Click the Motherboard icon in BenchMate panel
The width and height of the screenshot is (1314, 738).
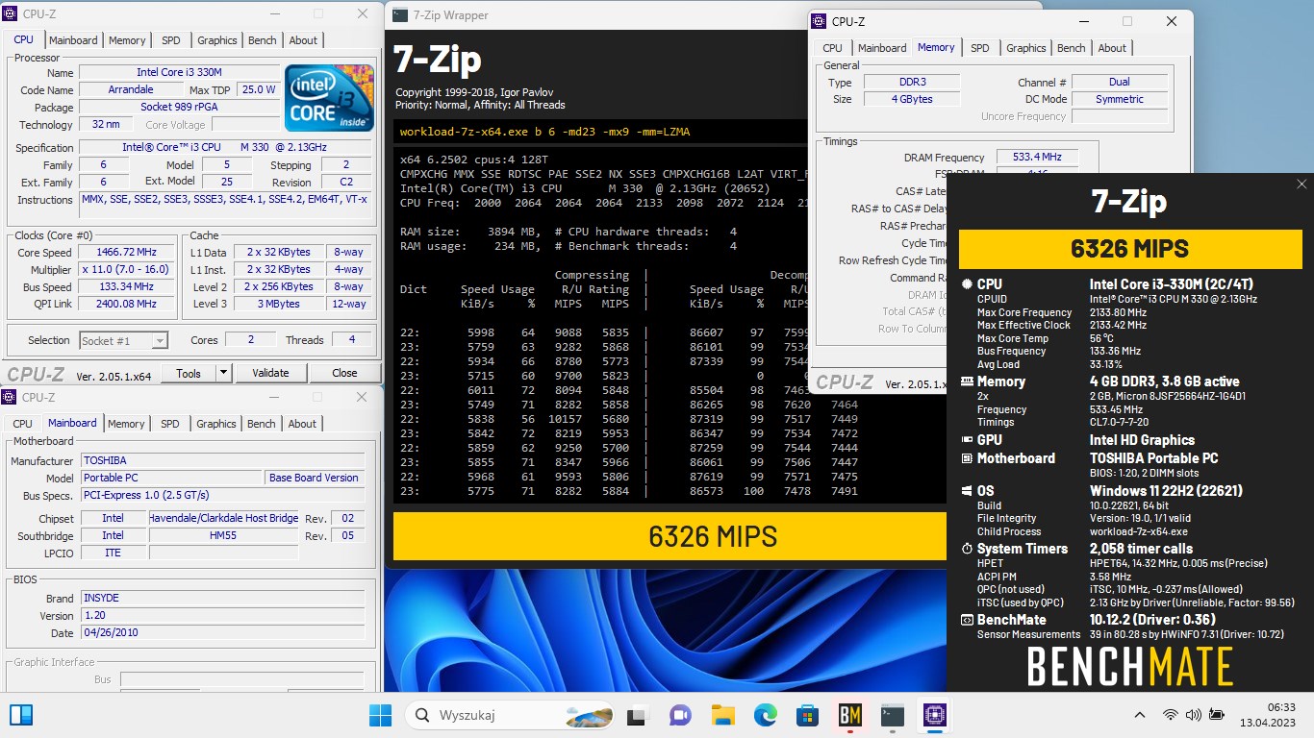click(x=968, y=458)
